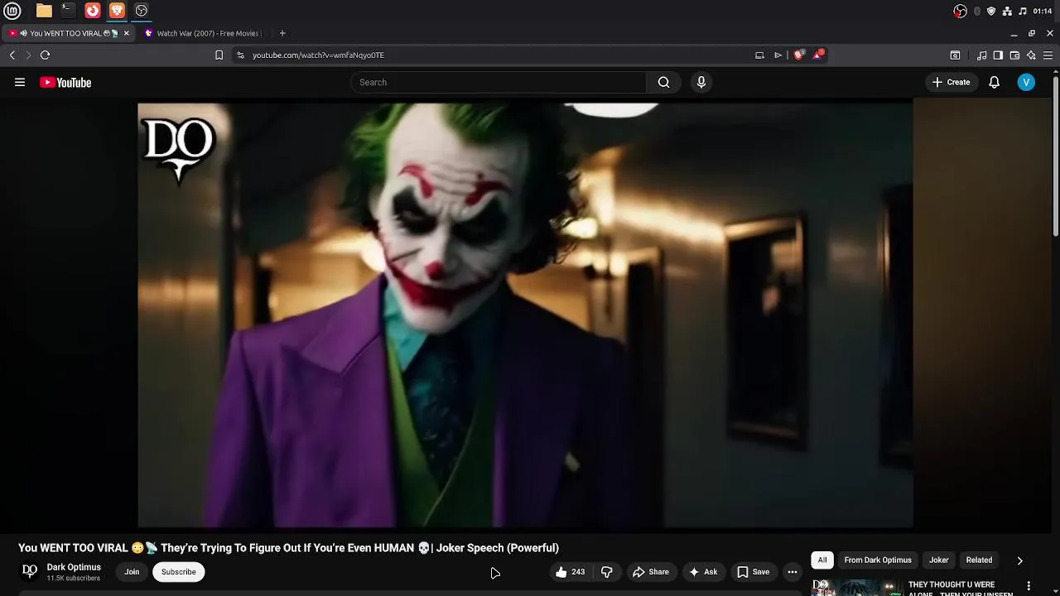Open the Dark Optimus channel name link
Image resolution: width=1060 pixels, height=596 pixels.
coord(74,567)
